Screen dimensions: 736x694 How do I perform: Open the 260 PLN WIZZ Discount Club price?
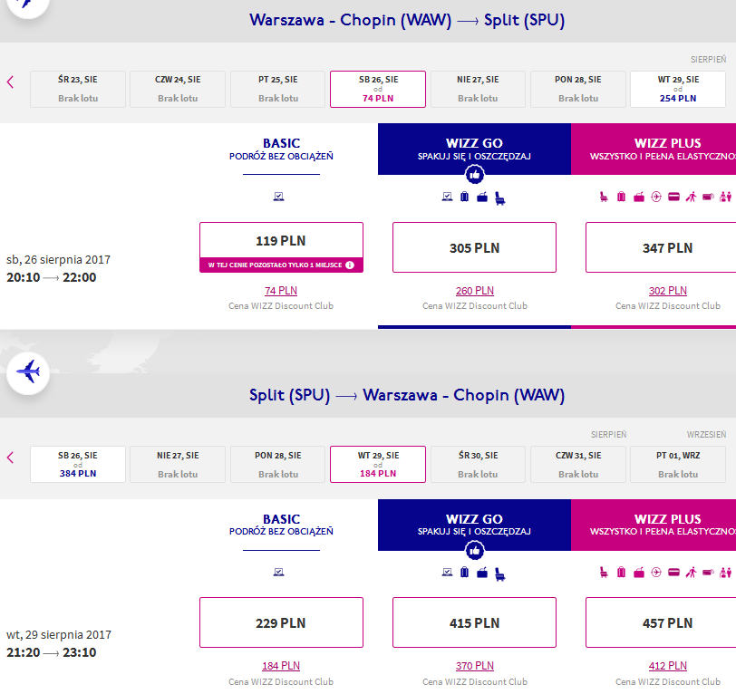point(475,291)
